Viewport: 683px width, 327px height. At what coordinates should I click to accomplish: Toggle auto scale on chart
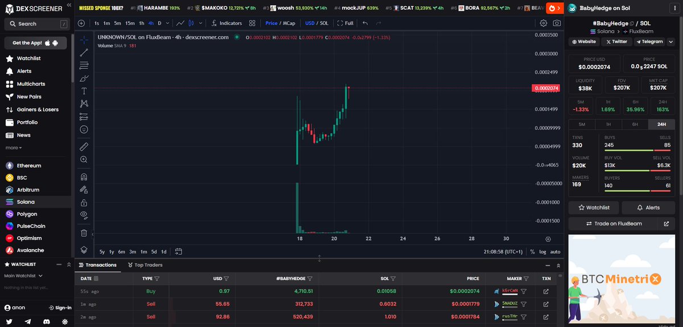556,251
